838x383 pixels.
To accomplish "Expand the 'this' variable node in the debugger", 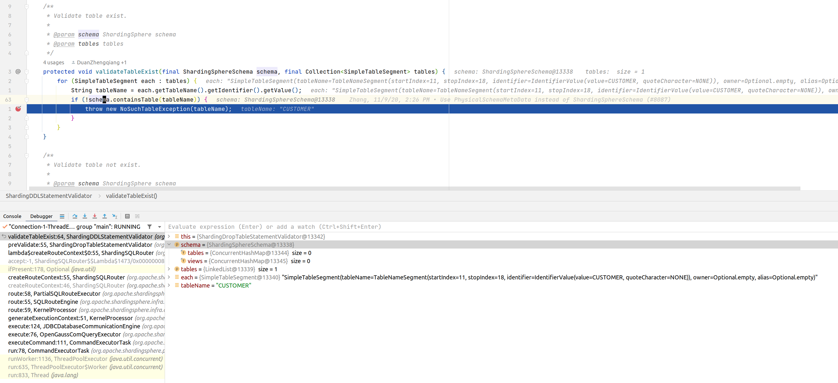I will (x=169, y=237).
